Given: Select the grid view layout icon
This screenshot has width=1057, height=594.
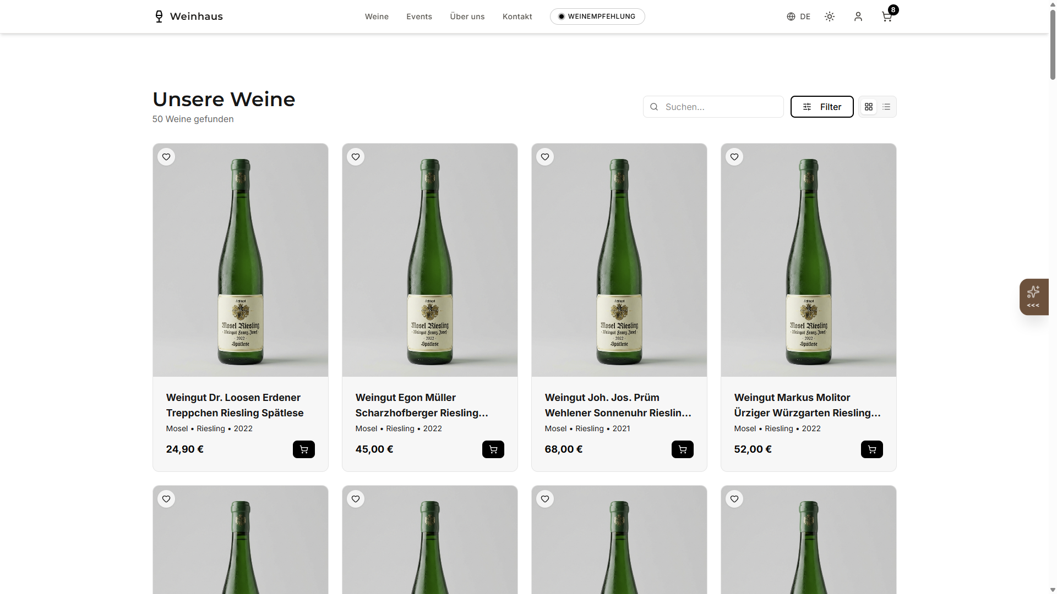Looking at the screenshot, I should (869, 107).
